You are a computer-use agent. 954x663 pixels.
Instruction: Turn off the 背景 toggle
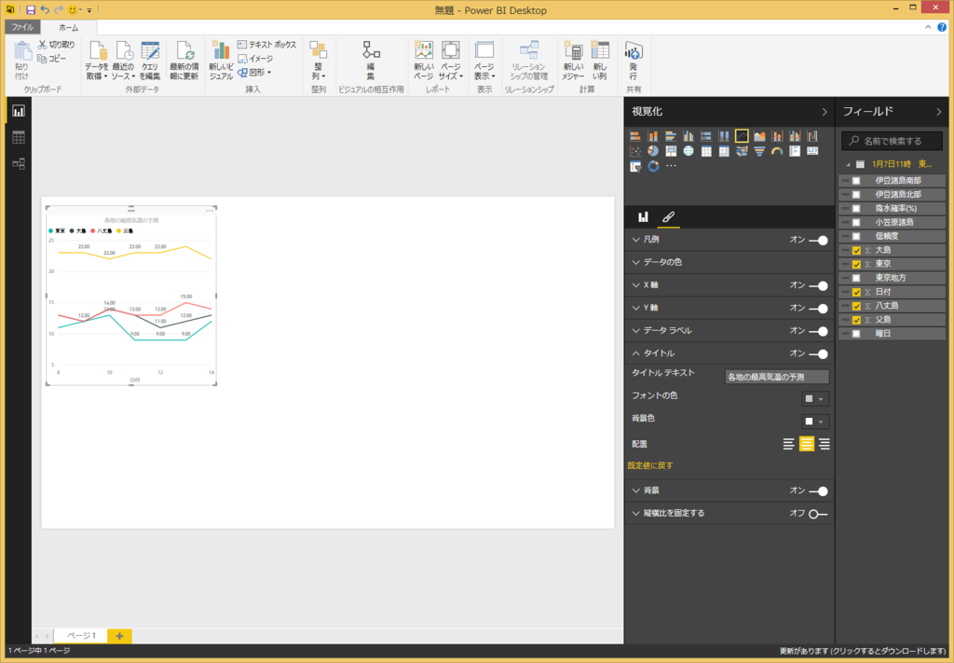pos(818,490)
